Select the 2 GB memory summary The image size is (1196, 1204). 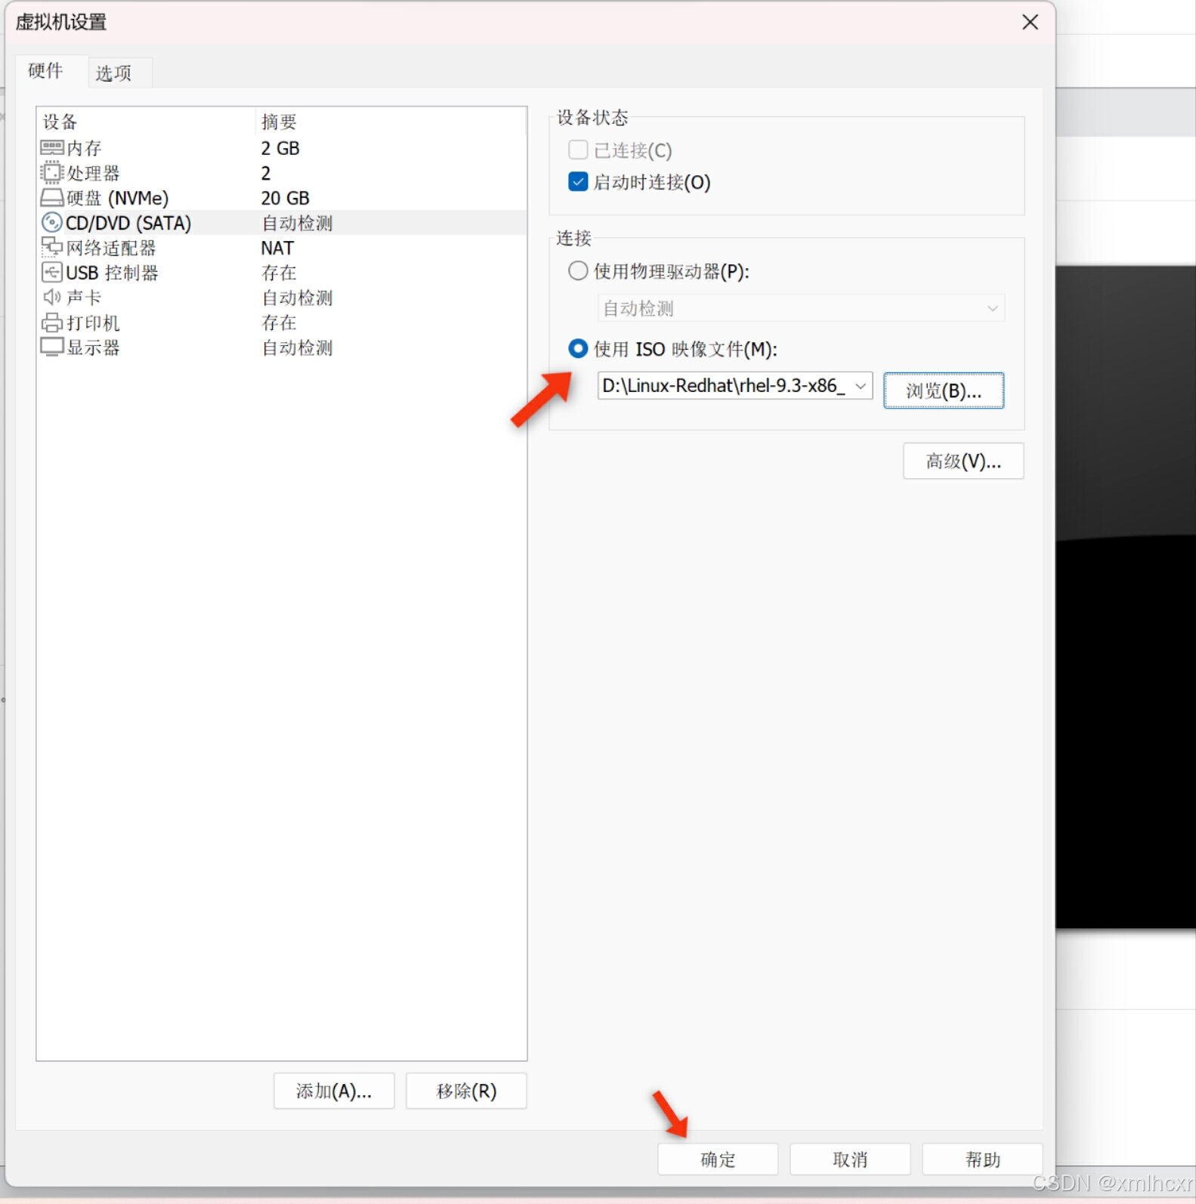(x=280, y=148)
